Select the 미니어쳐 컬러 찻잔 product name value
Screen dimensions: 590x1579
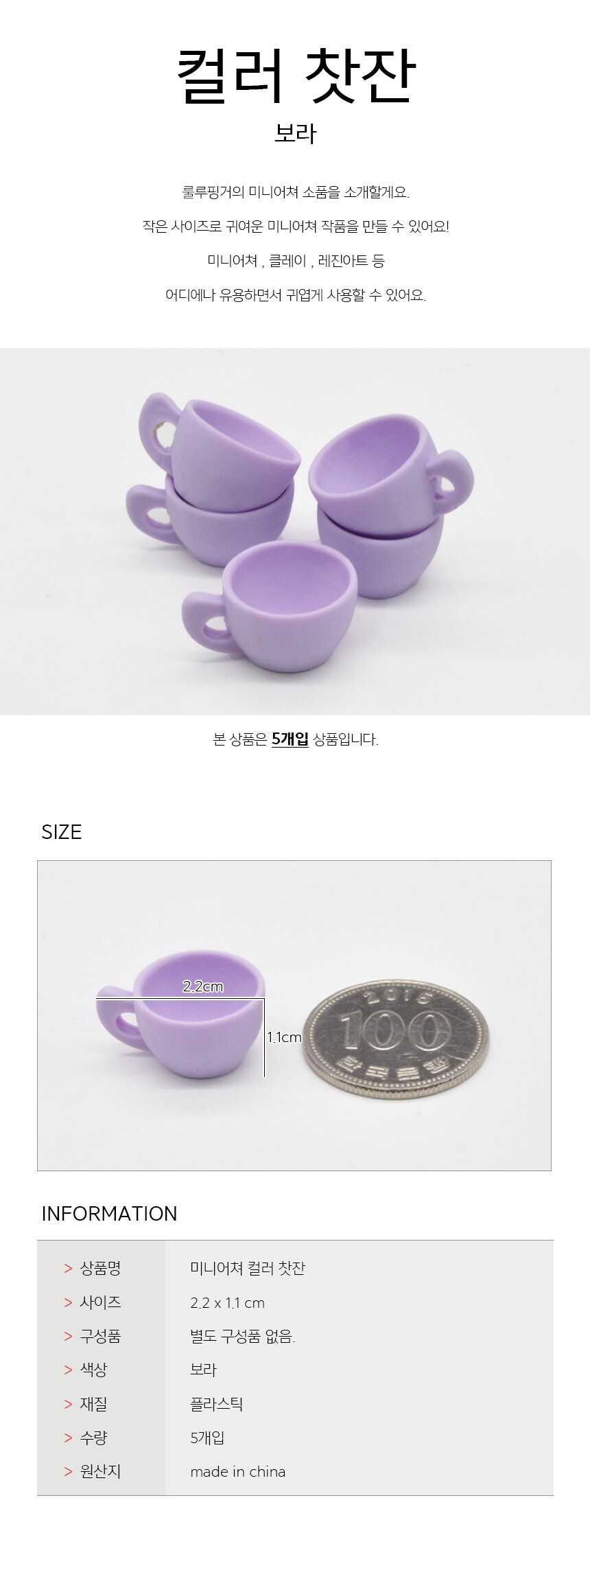click(x=248, y=1268)
